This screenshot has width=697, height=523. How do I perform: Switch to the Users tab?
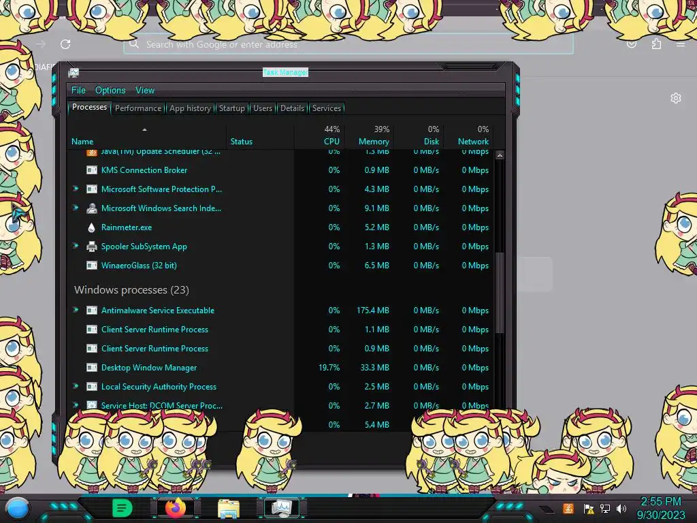click(x=263, y=108)
